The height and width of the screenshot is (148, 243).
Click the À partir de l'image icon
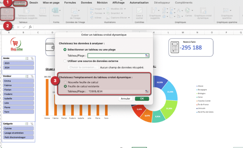(74, 11)
